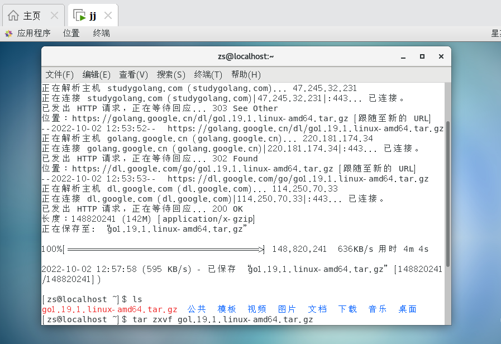Click the 303 See Other response line
Image resolution: width=501 pixels, height=344 pixels.
click(160, 108)
